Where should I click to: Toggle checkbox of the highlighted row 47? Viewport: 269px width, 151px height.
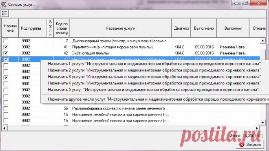6,59
